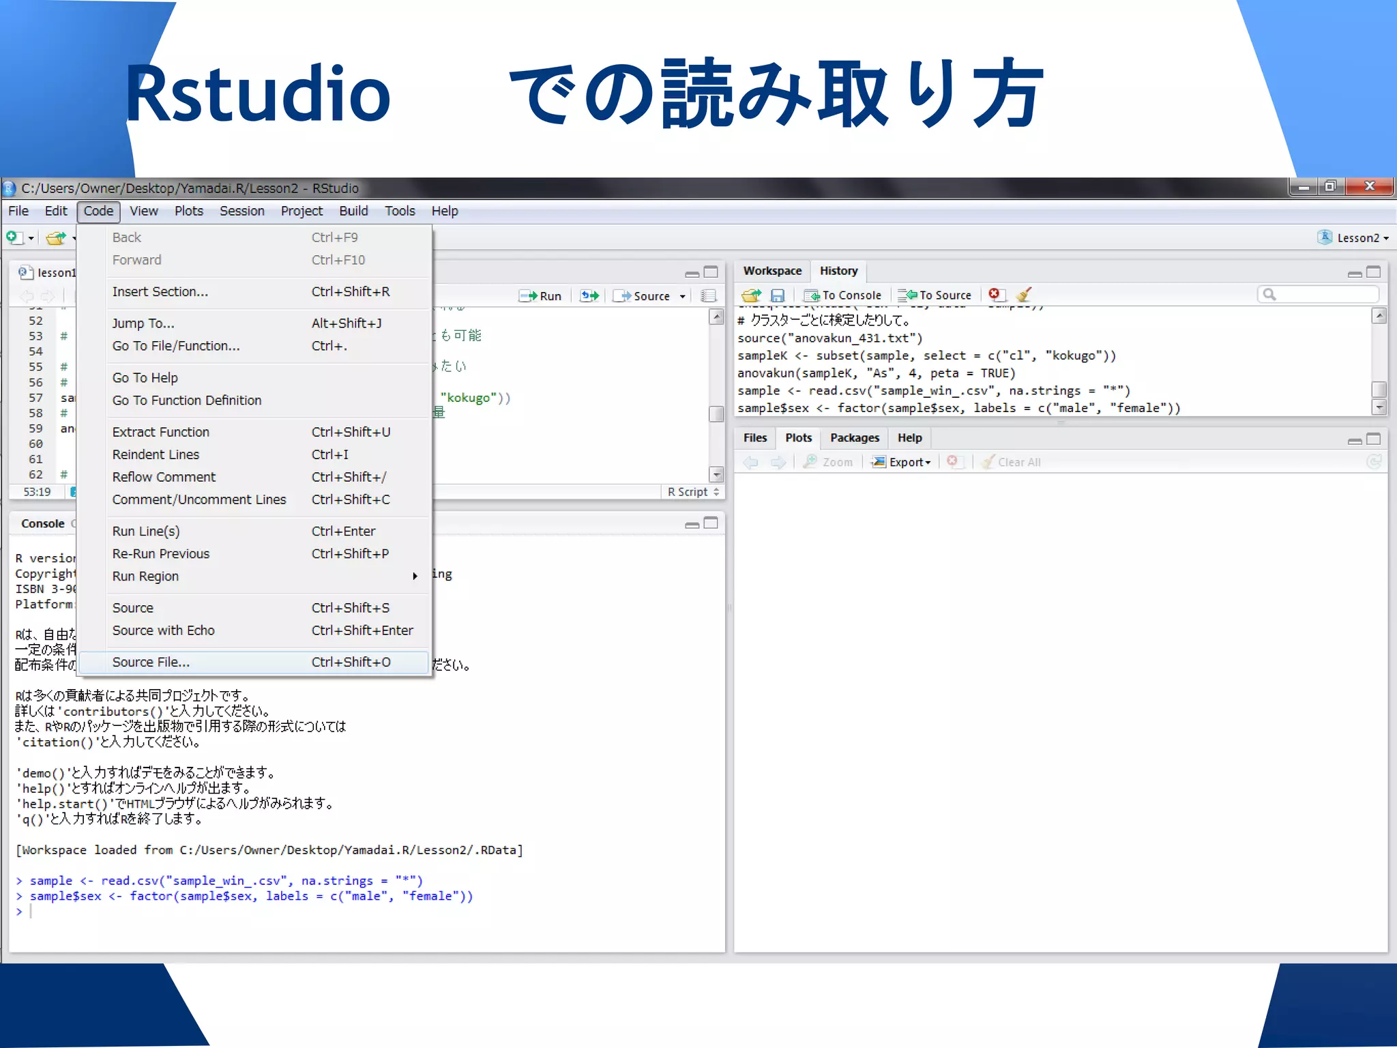This screenshot has height=1048, width=1397.
Task: Select the lesson1 script tab
Action: [x=48, y=273]
